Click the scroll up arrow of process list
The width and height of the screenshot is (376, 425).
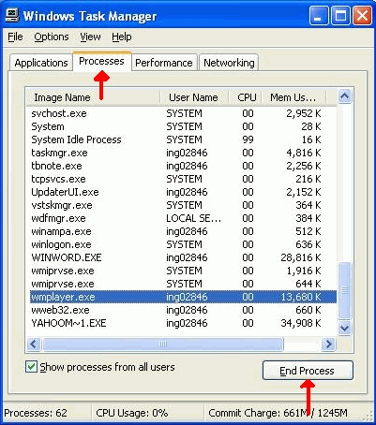pos(344,96)
